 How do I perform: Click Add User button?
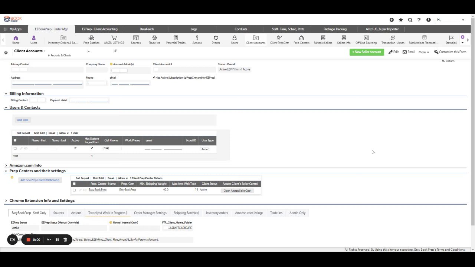point(23,120)
